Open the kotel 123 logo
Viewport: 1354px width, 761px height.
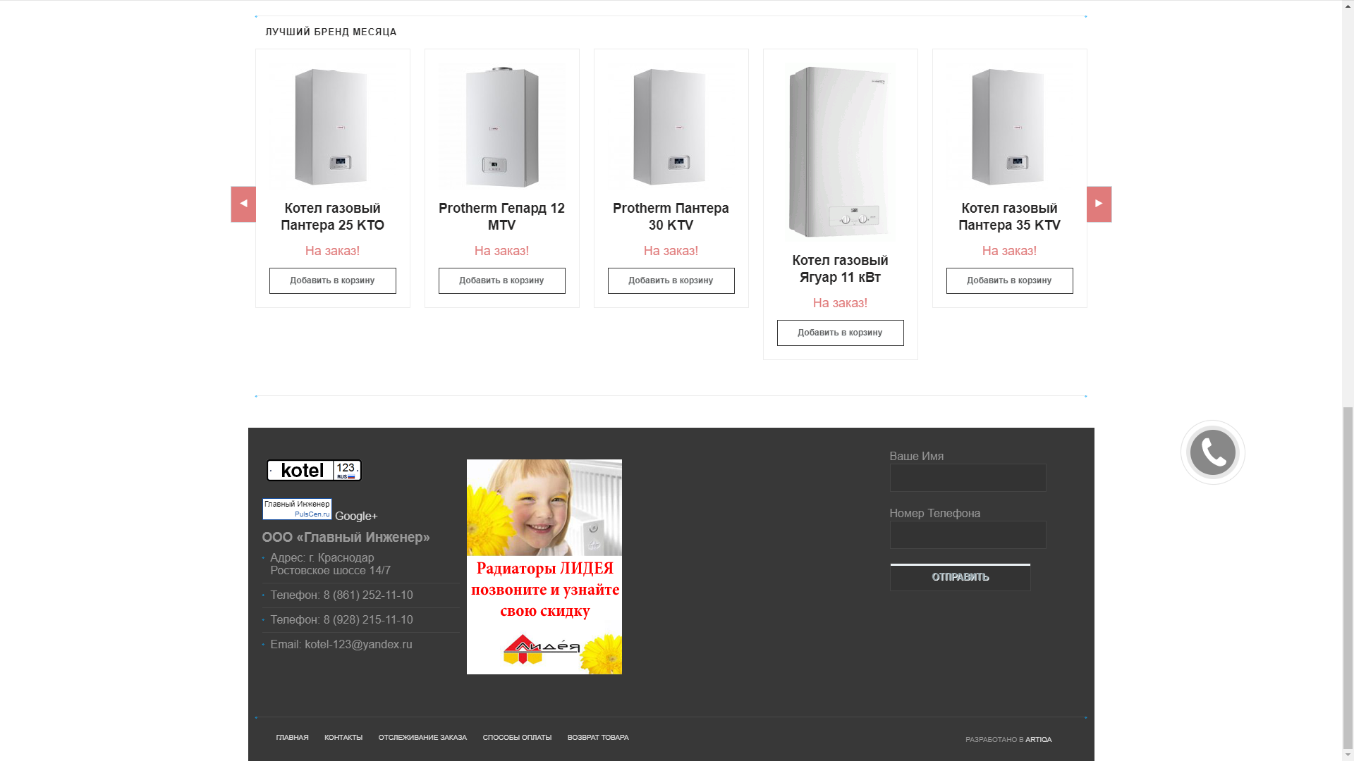click(x=314, y=470)
